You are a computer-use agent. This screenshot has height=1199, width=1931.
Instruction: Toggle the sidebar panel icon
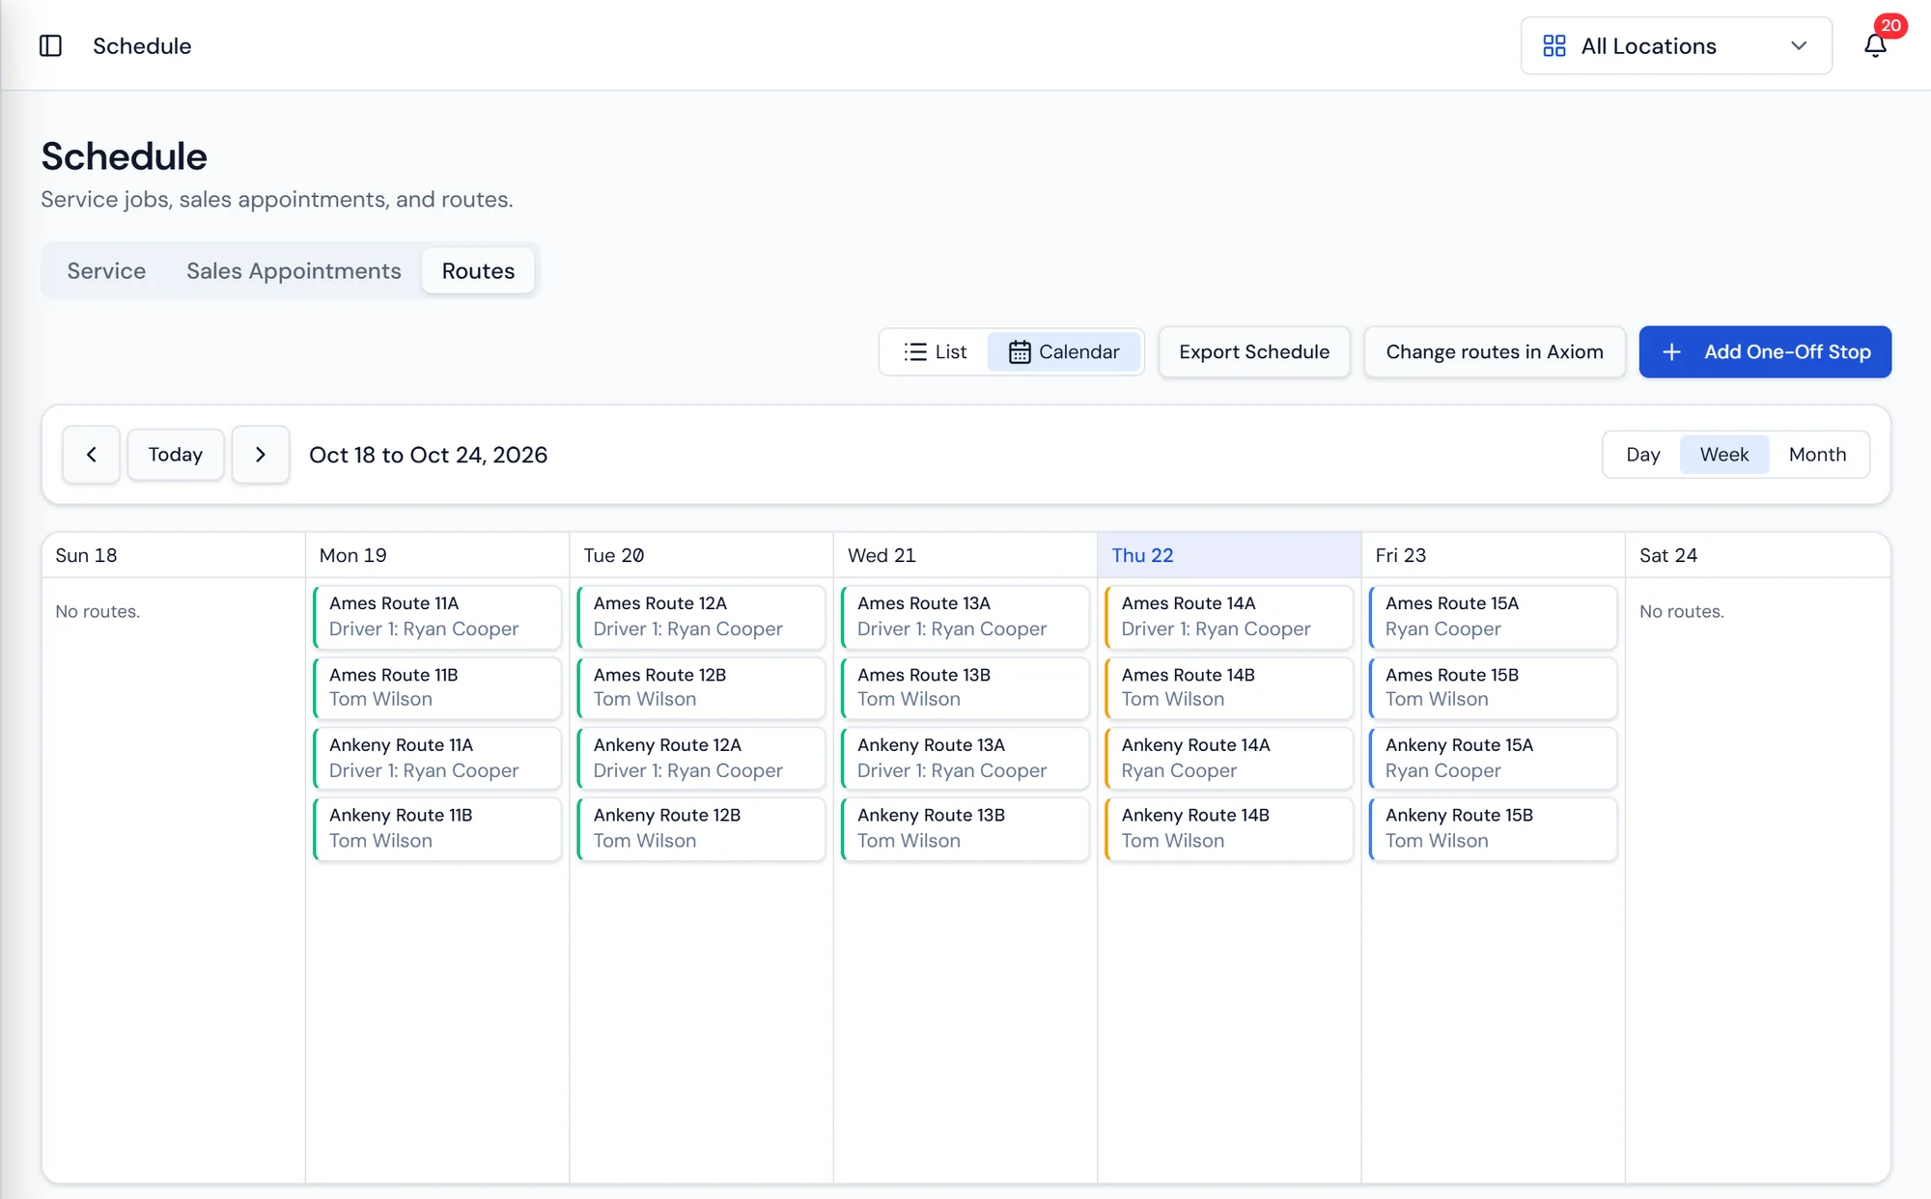(x=50, y=45)
